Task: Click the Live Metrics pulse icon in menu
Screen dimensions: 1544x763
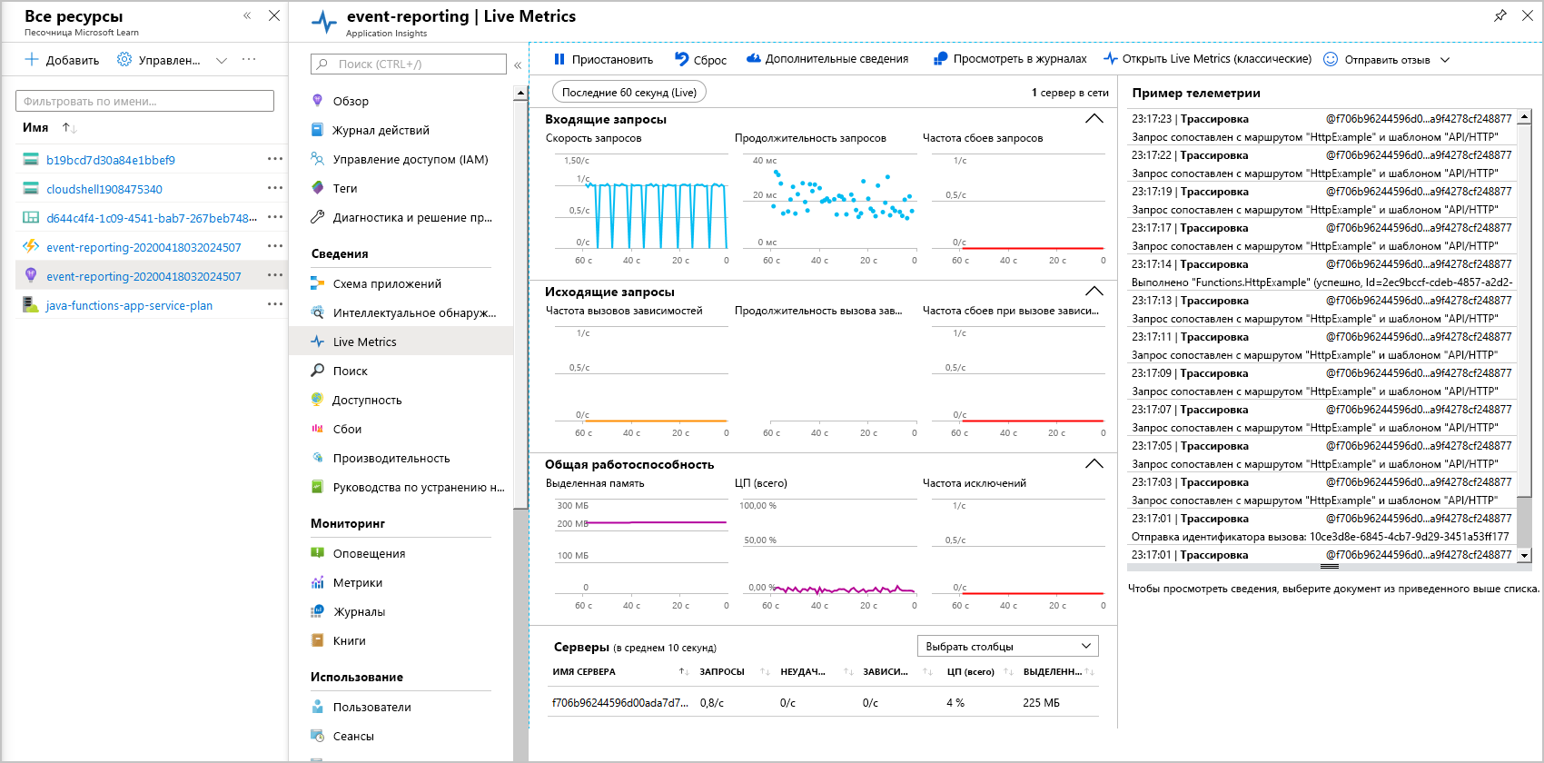Action: coord(317,342)
